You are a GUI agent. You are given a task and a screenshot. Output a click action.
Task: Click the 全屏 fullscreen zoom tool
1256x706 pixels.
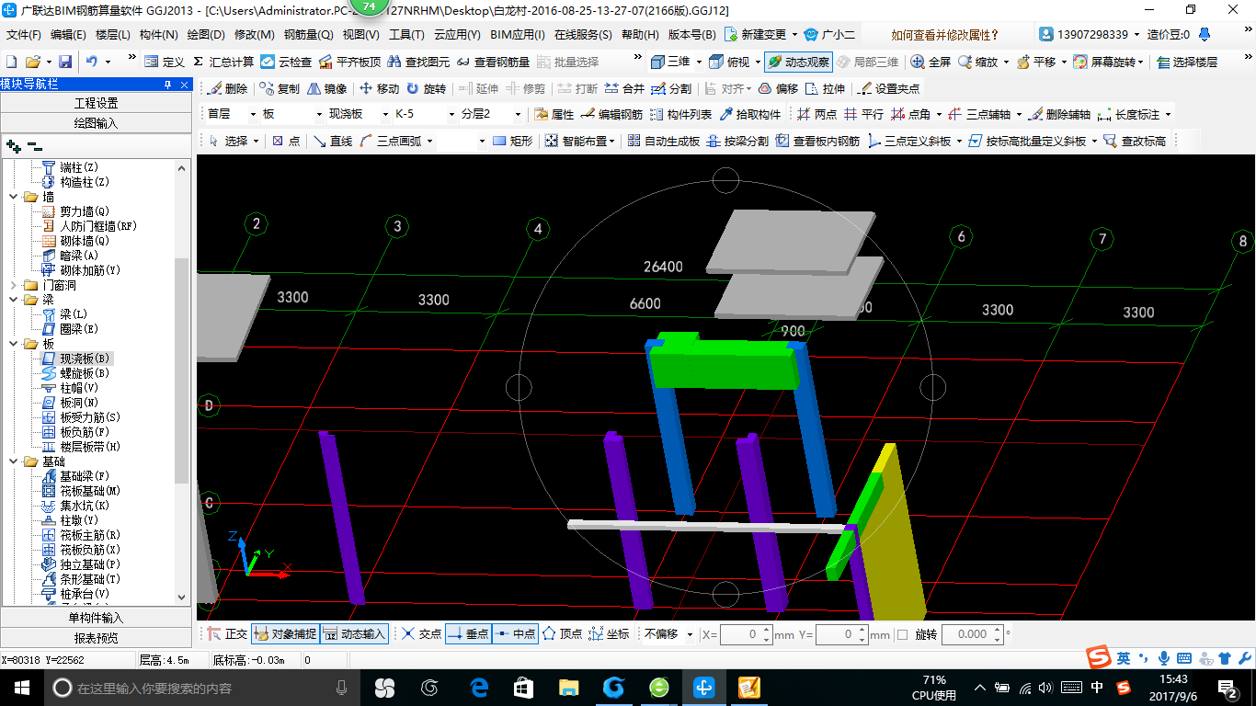931,62
